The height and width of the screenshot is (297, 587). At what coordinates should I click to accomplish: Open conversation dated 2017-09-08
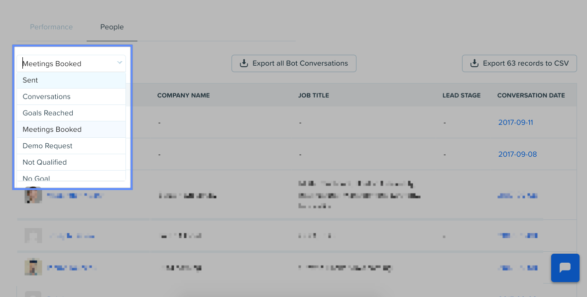coord(517,154)
